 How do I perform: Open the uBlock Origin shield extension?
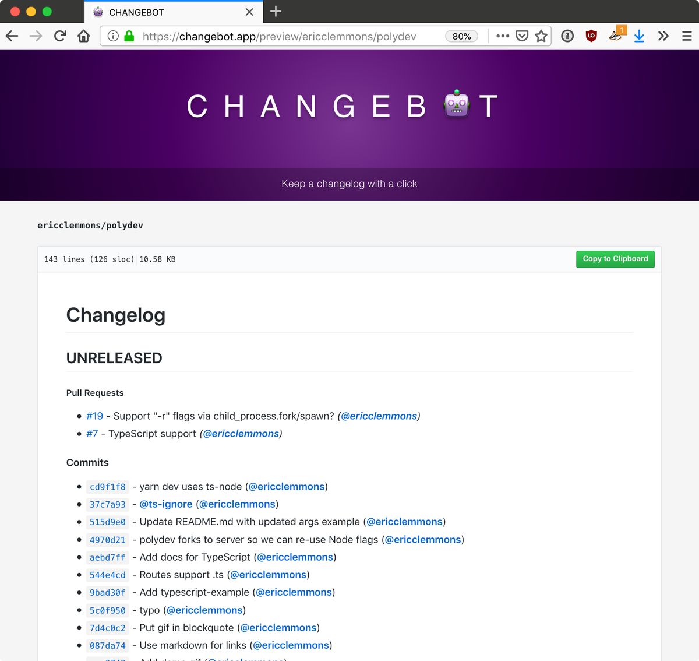591,36
